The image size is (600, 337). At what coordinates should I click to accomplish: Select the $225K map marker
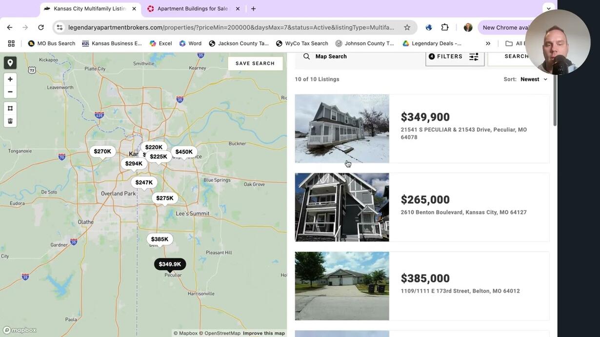(x=159, y=157)
